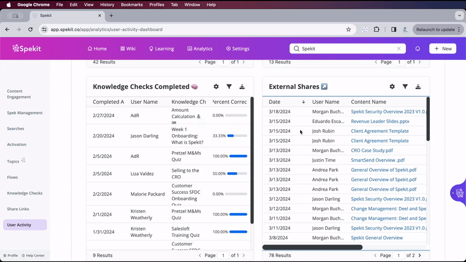
Task: Click the Content Name column header
Action: pos(369,101)
